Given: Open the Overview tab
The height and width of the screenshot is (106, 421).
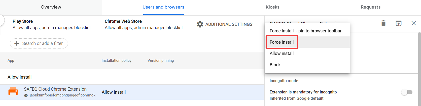Looking at the screenshot, I should coord(51,7).
